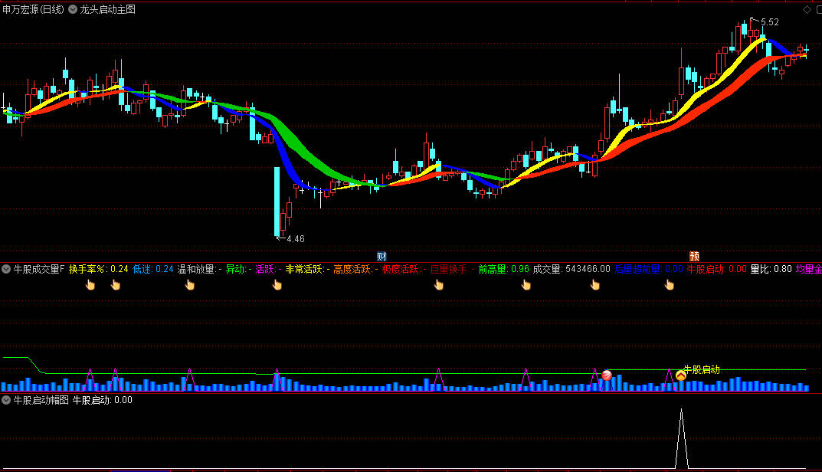Viewport: 822px width, 472px height.
Task: Click the 前高量: 0.96 value
Action: (503, 269)
